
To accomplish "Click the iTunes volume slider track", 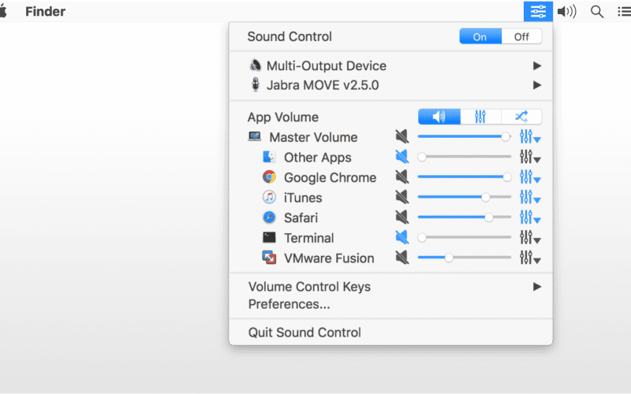I will coord(465,197).
